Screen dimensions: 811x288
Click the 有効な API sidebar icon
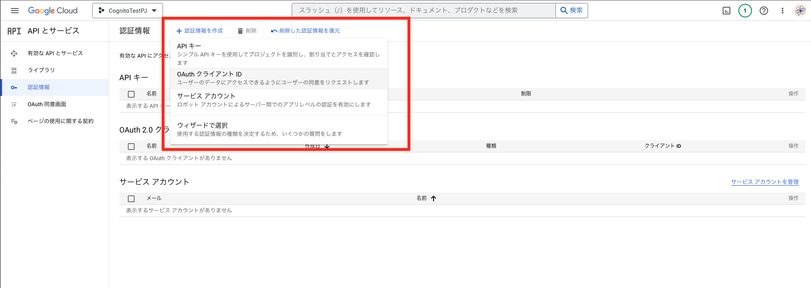pos(14,53)
